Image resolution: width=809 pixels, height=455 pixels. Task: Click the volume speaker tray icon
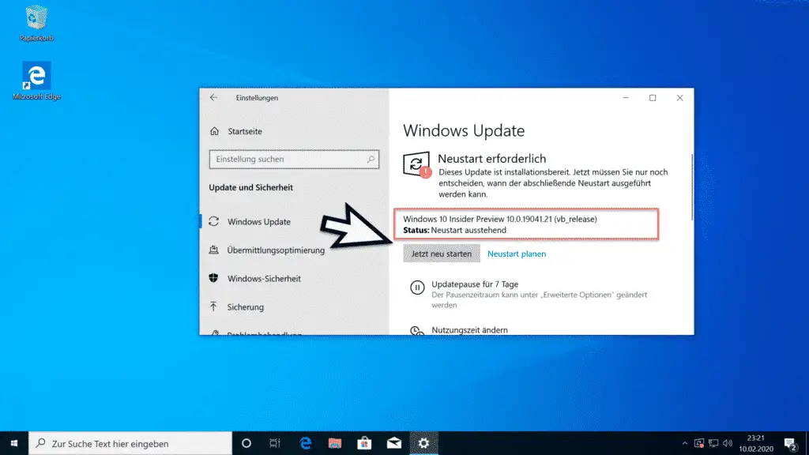click(728, 444)
